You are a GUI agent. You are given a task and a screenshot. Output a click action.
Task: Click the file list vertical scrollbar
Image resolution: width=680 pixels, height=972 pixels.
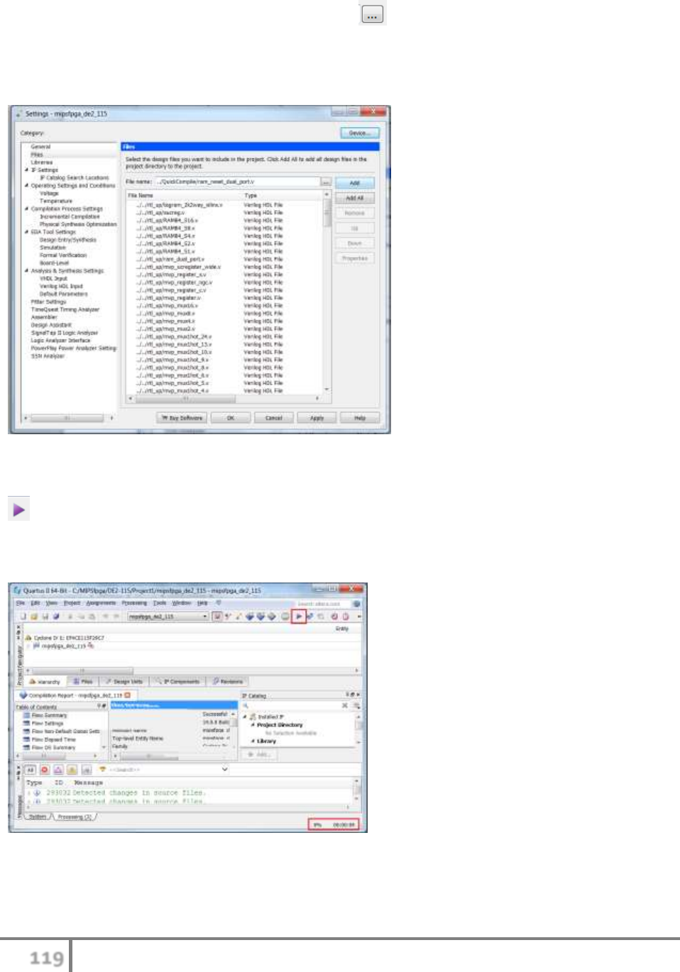click(x=327, y=291)
